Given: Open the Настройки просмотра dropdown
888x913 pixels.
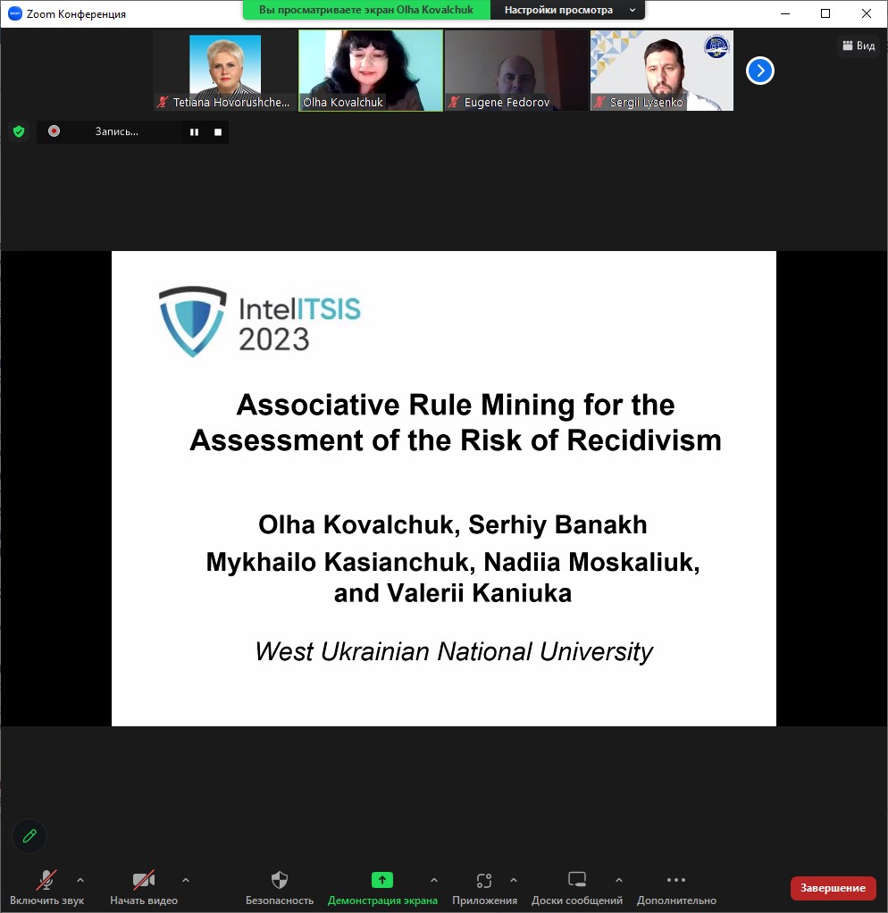Looking at the screenshot, I should pos(568,10).
